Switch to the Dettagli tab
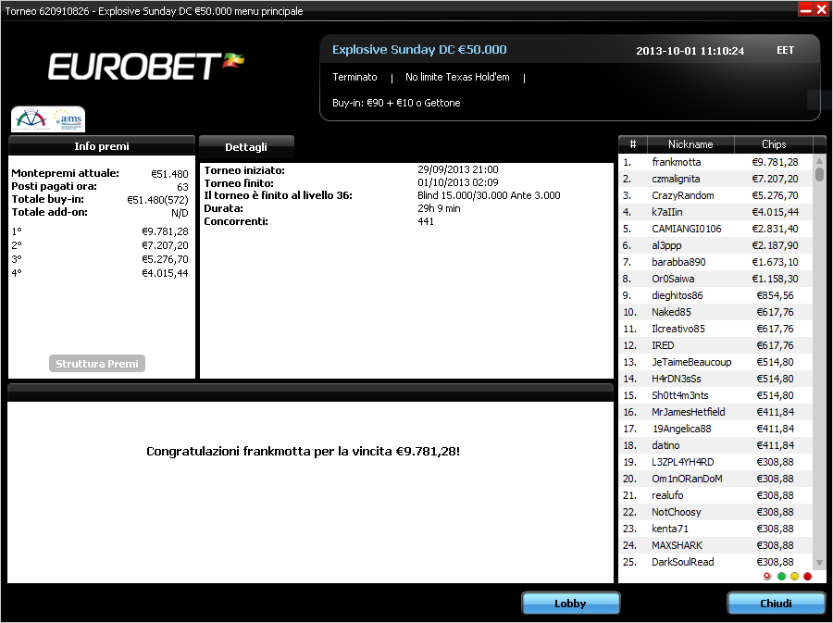This screenshot has width=833, height=623. click(246, 147)
